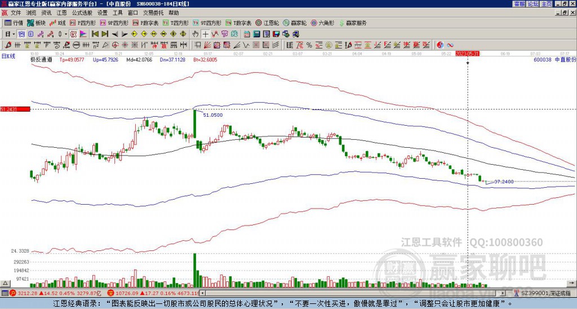This screenshot has height=309, width=577.
Task: Click the 极反通道 indicator label
Action: click(41, 59)
